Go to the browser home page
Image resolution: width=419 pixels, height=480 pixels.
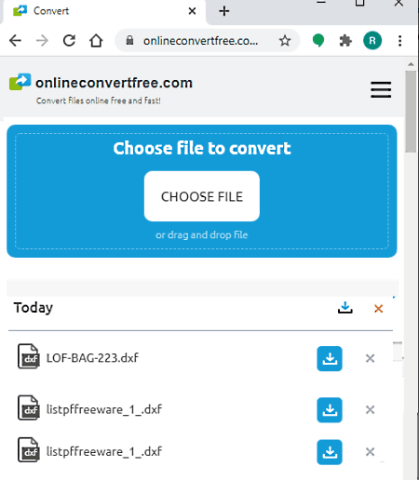(x=96, y=41)
